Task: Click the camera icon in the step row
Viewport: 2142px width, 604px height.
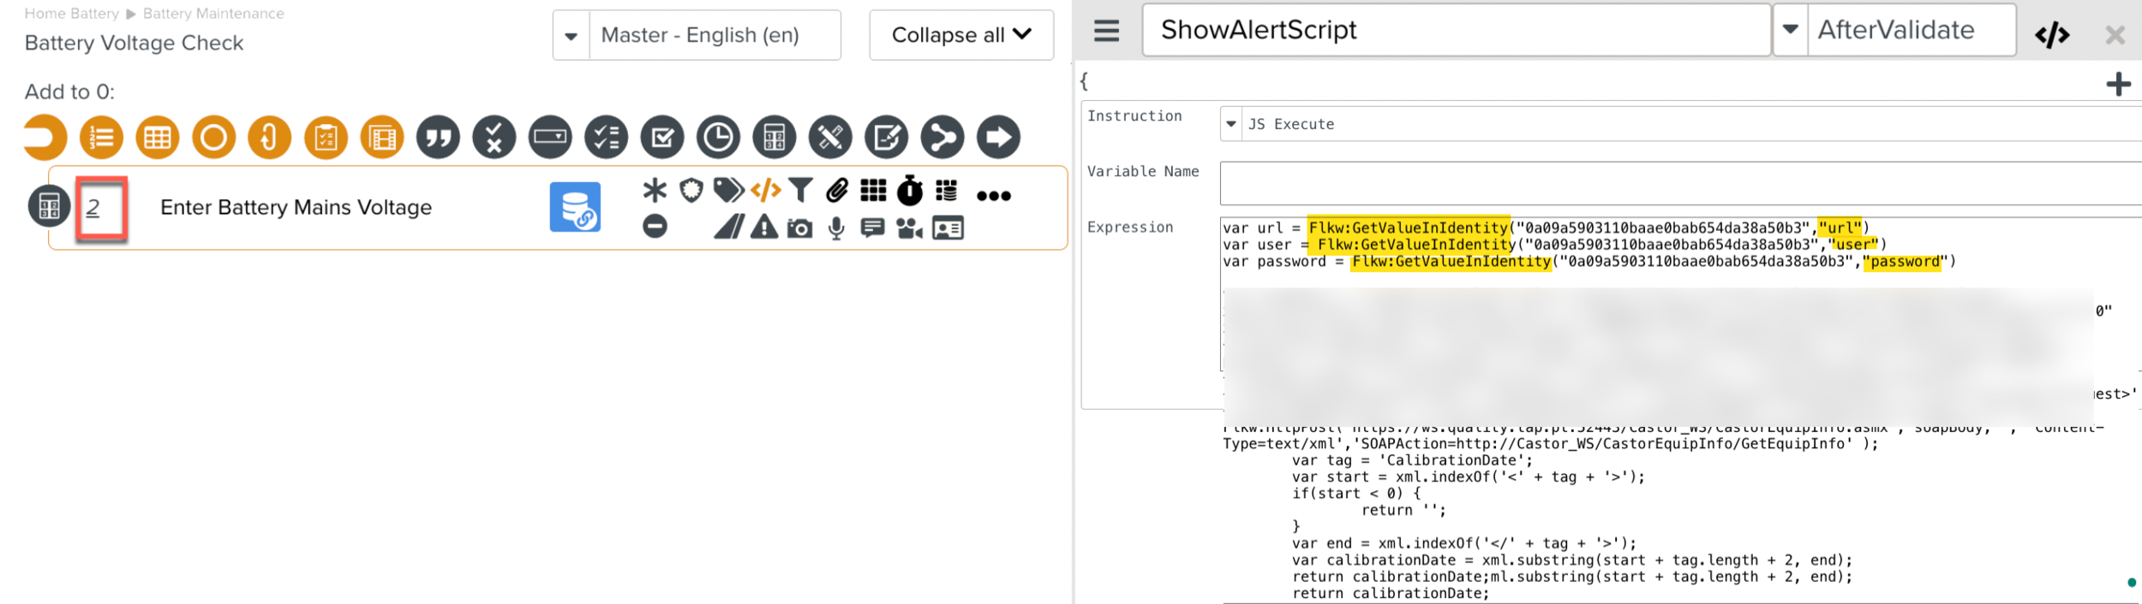Action: (799, 228)
